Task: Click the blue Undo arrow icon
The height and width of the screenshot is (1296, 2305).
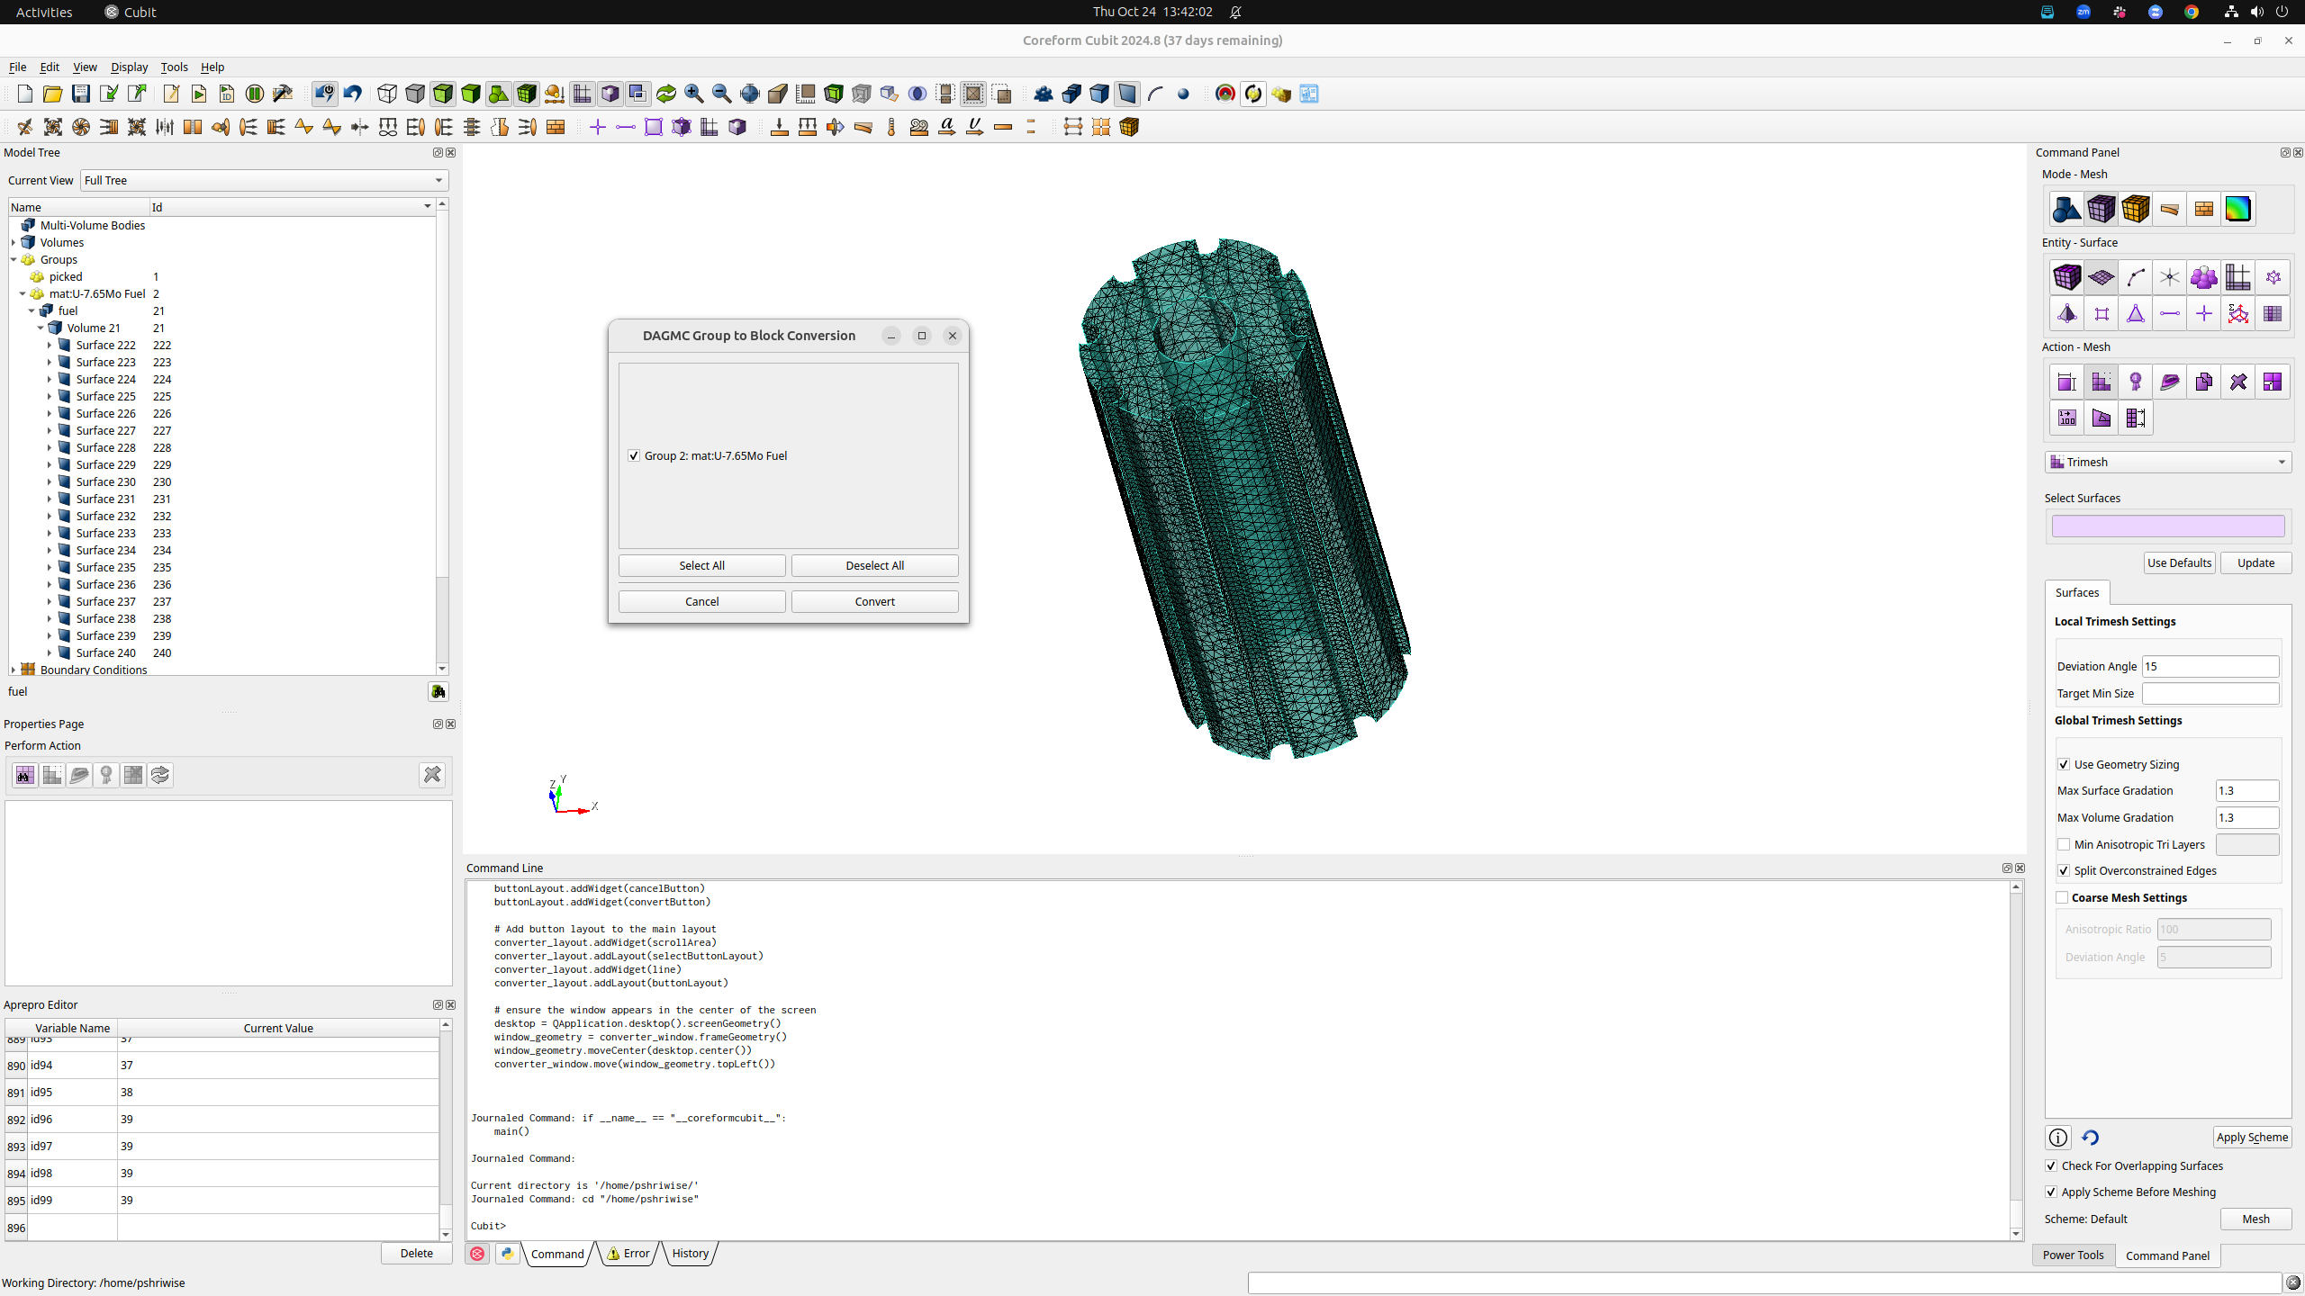Action: point(353,94)
